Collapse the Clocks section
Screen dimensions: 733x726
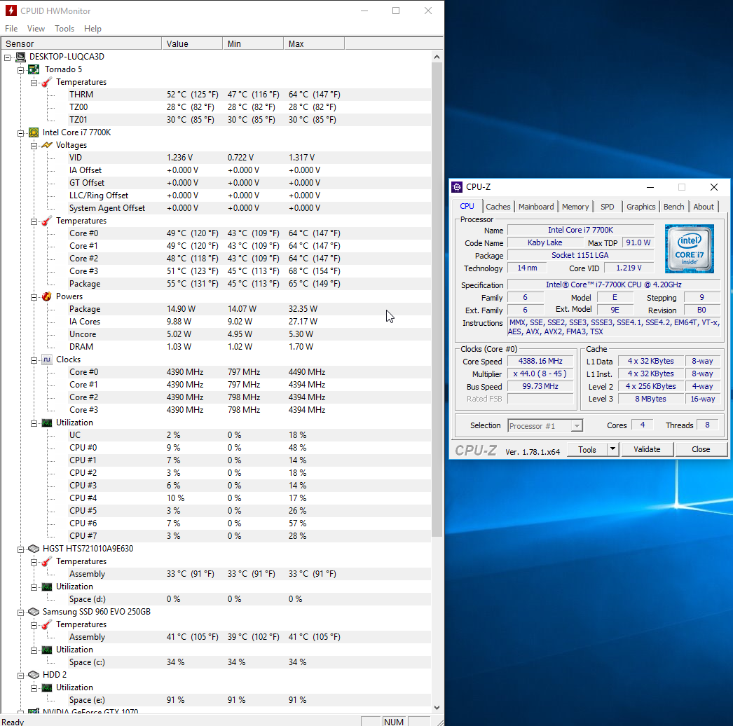click(x=34, y=360)
